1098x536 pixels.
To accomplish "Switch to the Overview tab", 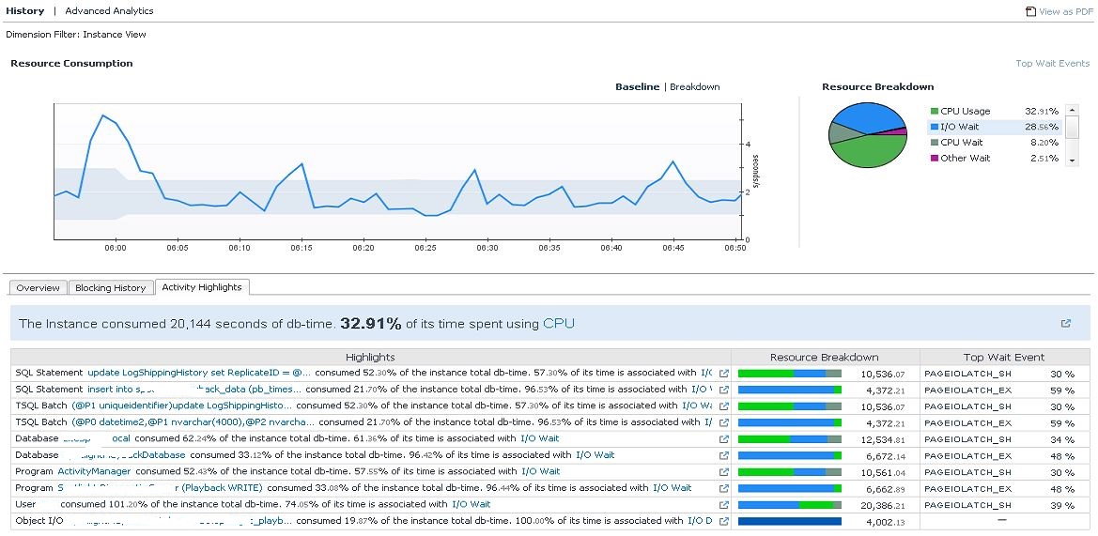I will [39, 288].
